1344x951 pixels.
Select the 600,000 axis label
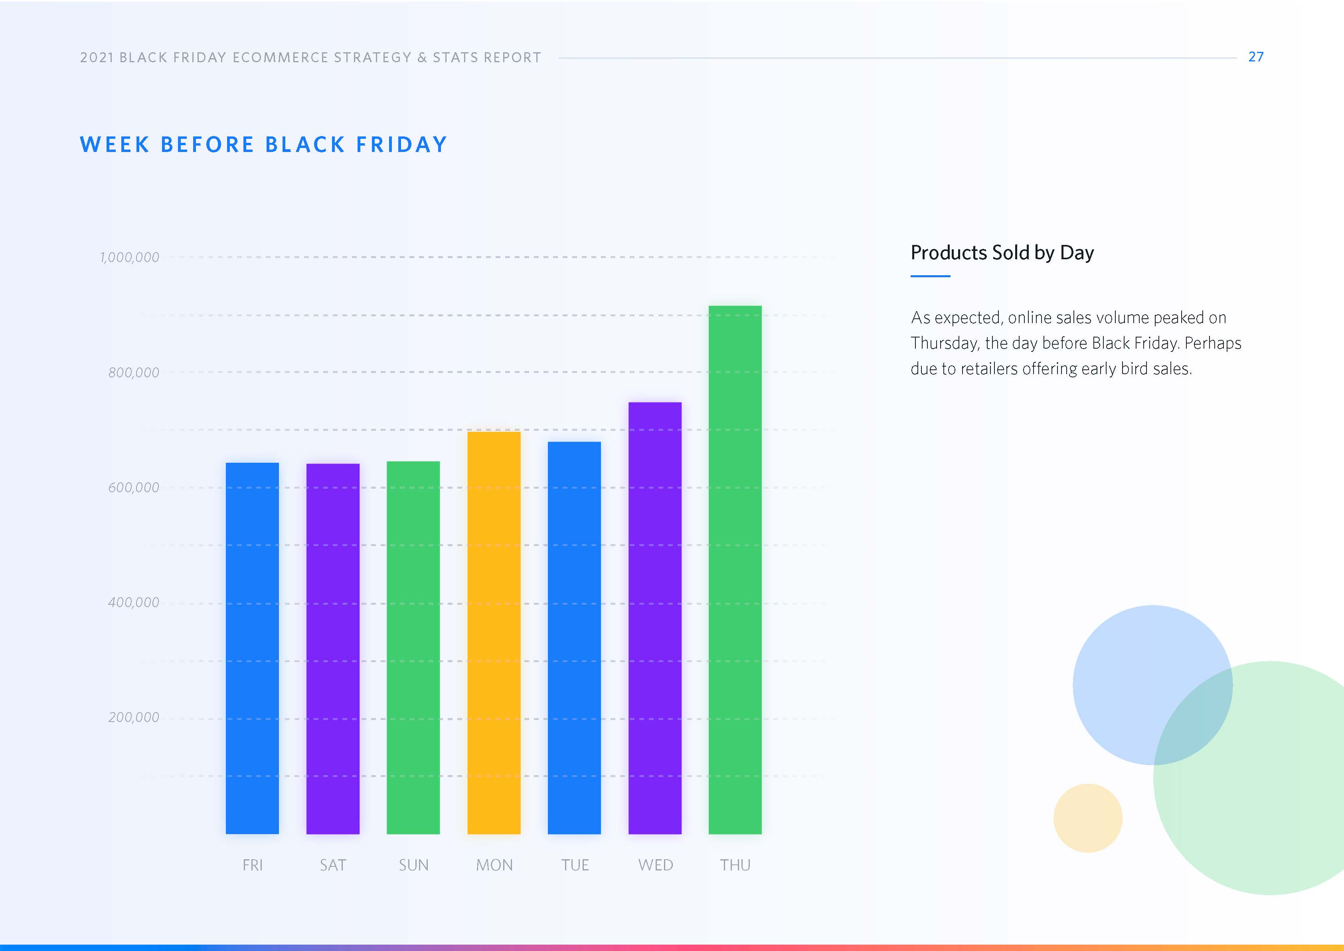pos(134,487)
